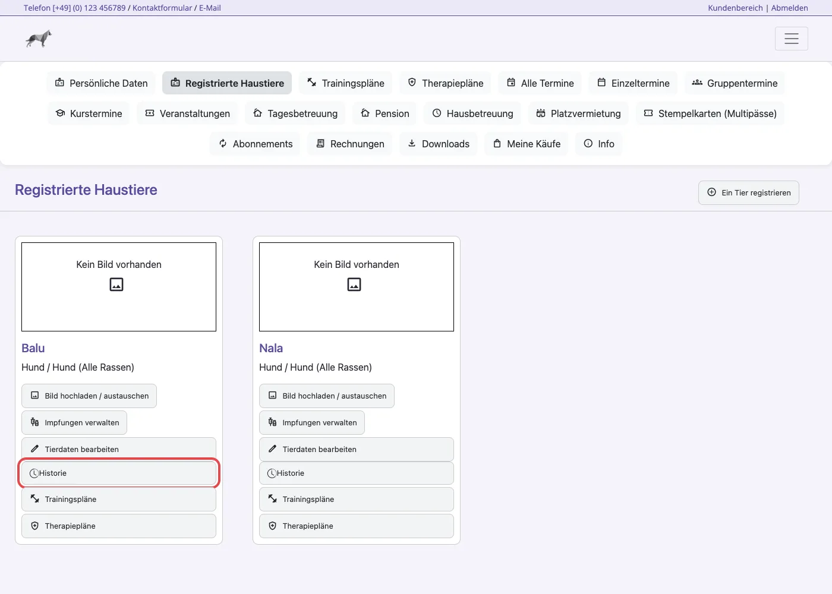Open the Kontaktformular link at the top
This screenshot has height=594, width=832.
pyautogui.click(x=162, y=8)
